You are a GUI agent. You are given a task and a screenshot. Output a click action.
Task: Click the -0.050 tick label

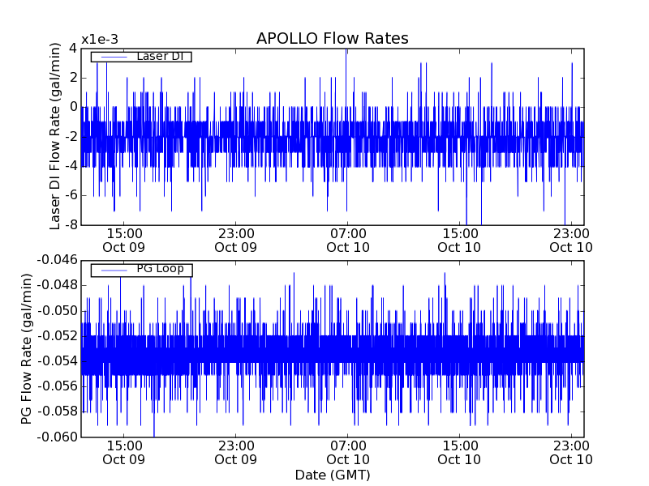click(x=57, y=311)
